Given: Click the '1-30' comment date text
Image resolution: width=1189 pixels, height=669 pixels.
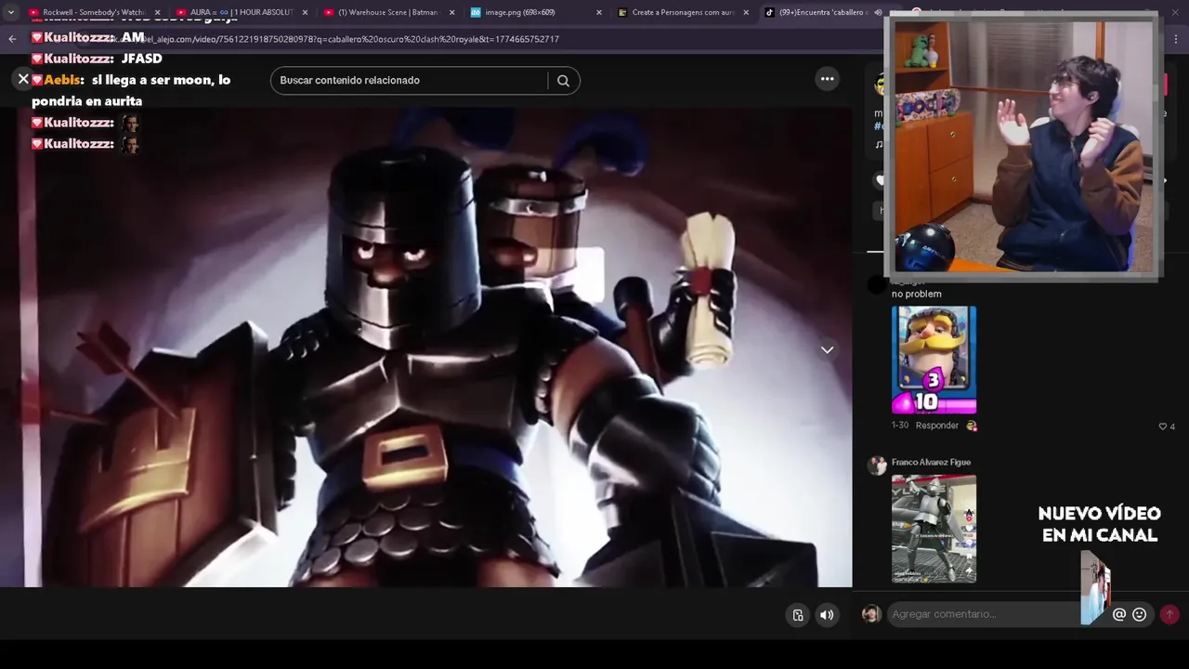Looking at the screenshot, I should tap(900, 426).
